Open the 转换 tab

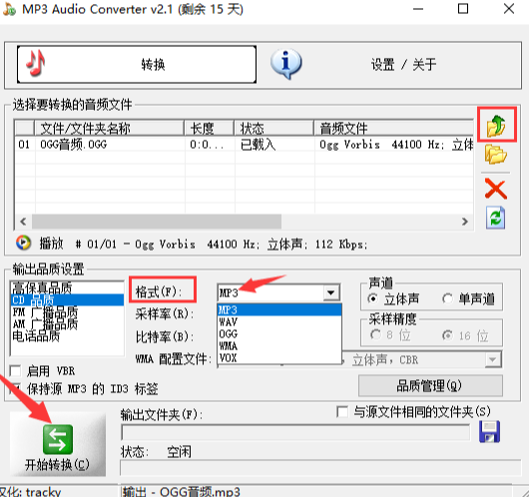click(x=137, y=64)
